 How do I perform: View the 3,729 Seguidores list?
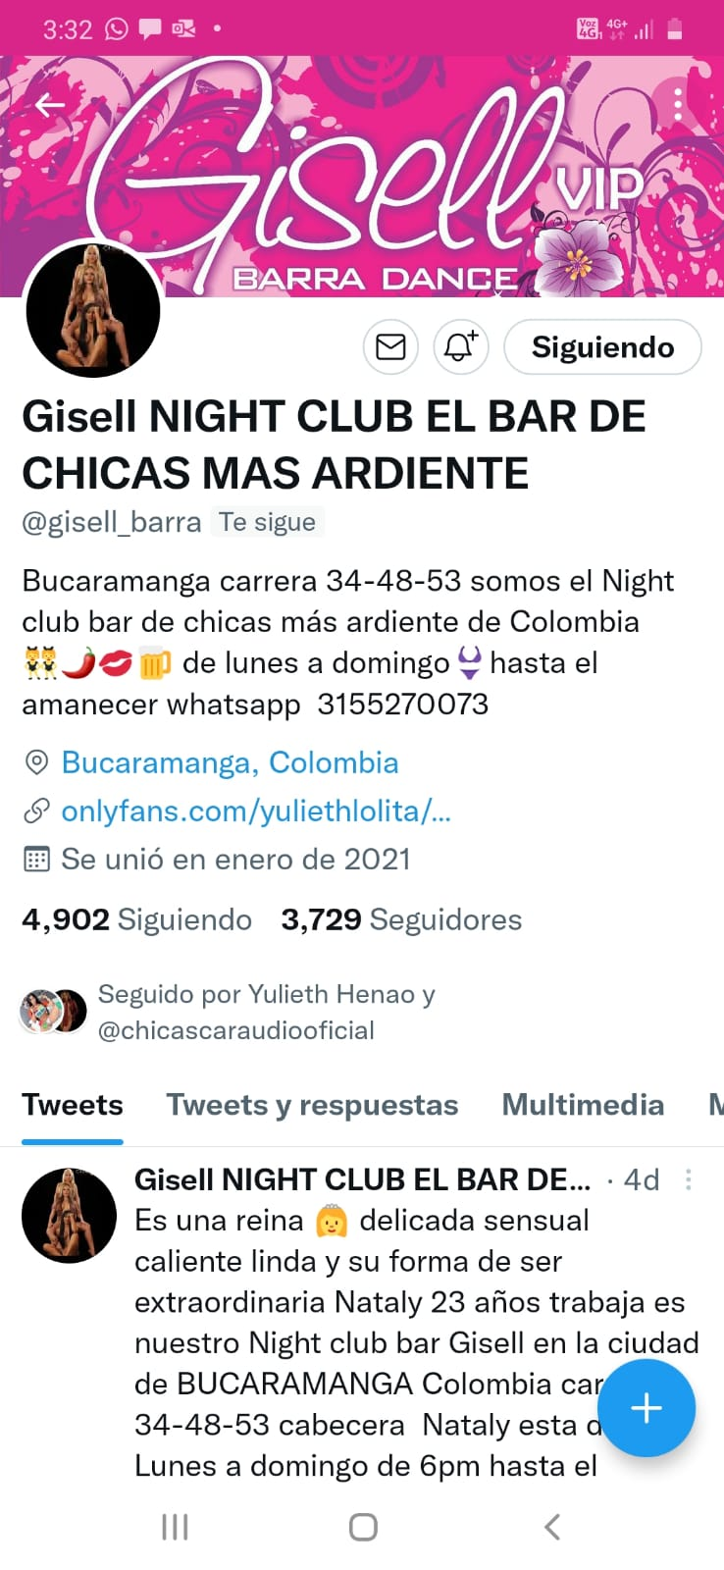click(x=401, y=919)
